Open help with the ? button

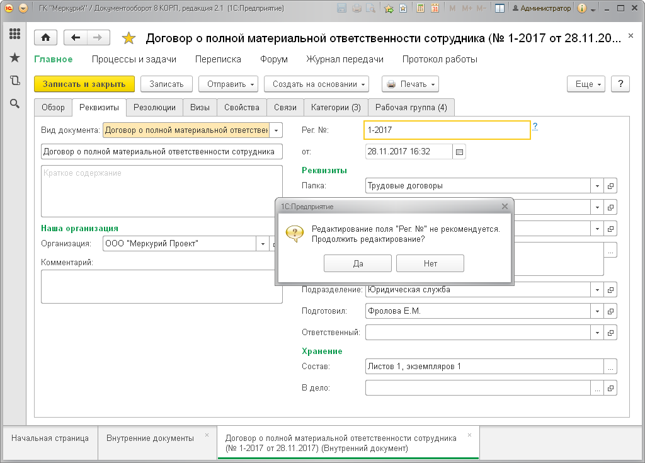(x=620, y=84)
